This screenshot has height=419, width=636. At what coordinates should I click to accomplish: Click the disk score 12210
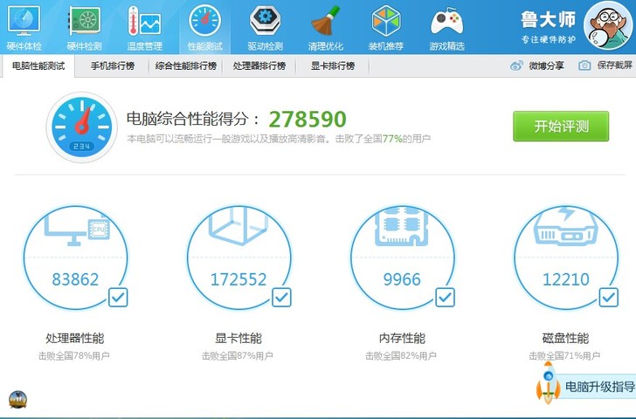coord(566,279)
